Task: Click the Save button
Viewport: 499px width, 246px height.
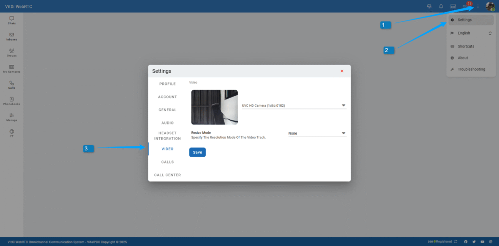Action: tap(197, 152)
